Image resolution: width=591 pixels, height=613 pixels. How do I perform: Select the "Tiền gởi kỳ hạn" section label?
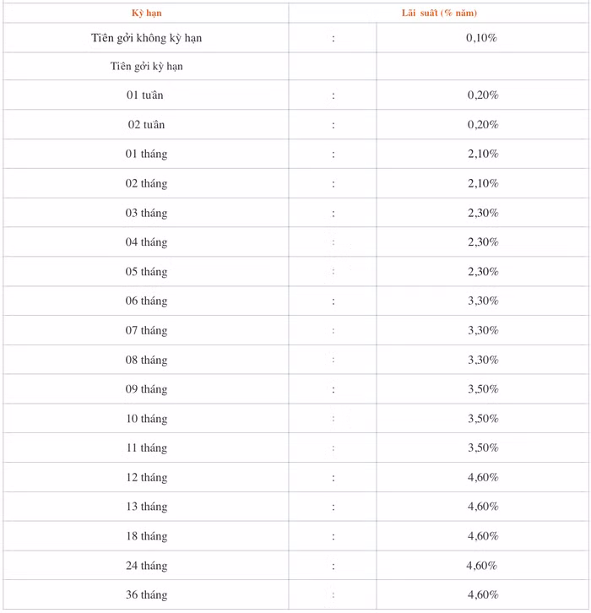146,66
